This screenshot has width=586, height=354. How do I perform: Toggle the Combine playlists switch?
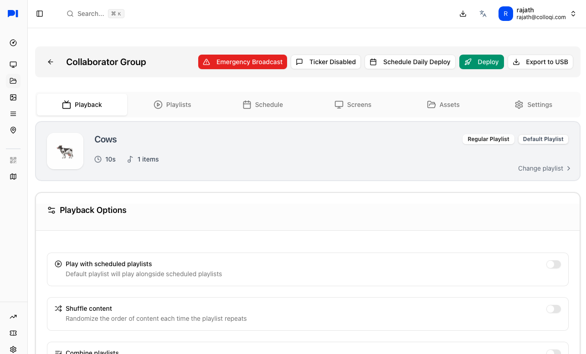553,352
